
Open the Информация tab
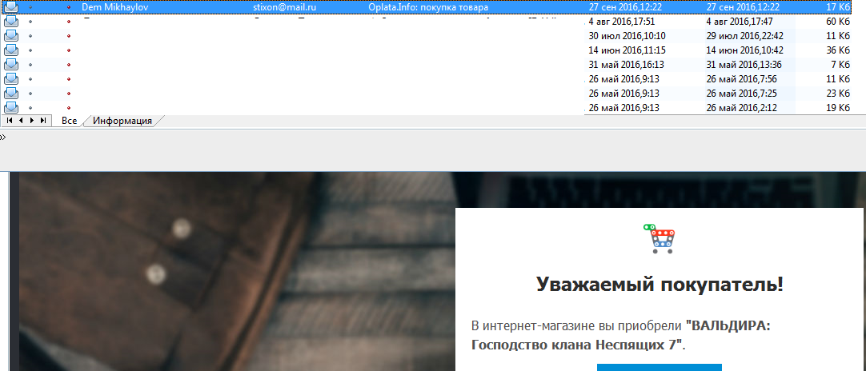pyautogui.click(x=122, y=121)
